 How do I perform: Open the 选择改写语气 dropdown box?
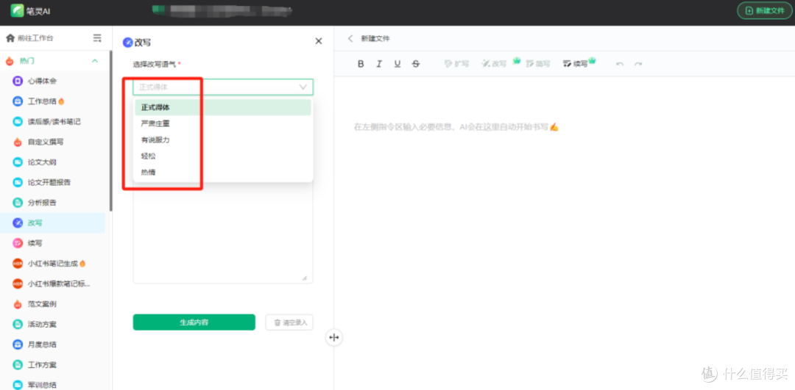coord(223,87)
